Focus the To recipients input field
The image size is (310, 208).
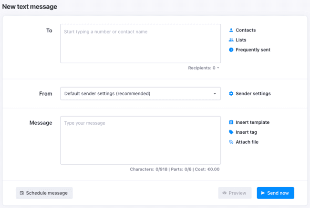[140, 44]
